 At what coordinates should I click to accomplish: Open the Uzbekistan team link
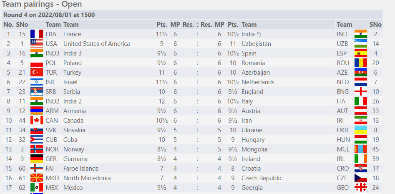(x=256, y=44)
